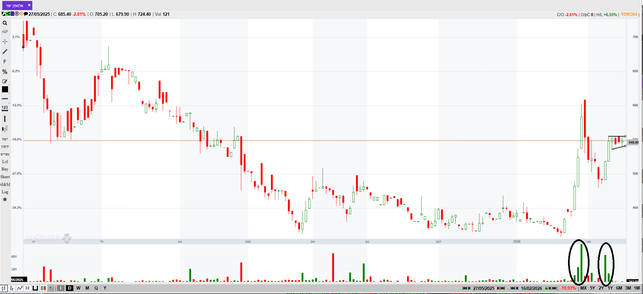Select the vertical line tool
This screenshot has height=294, width=643.
(x=5, y=119)
